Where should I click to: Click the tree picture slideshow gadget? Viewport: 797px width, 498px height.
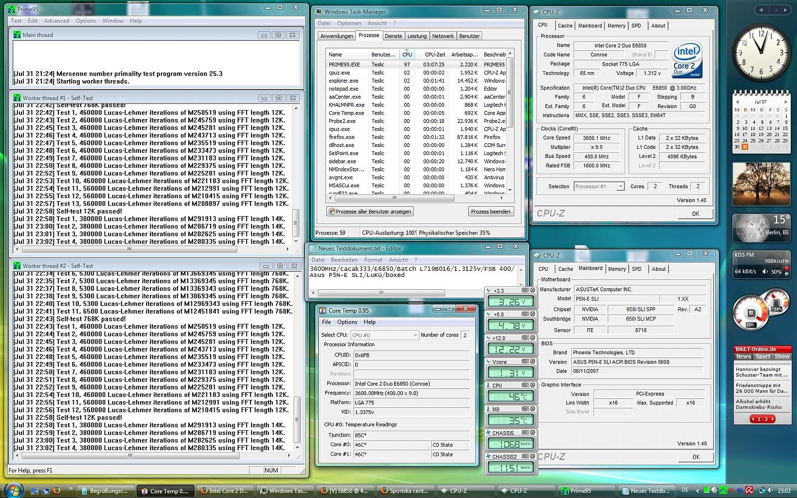pyautogui.click(x=761, y=184)
